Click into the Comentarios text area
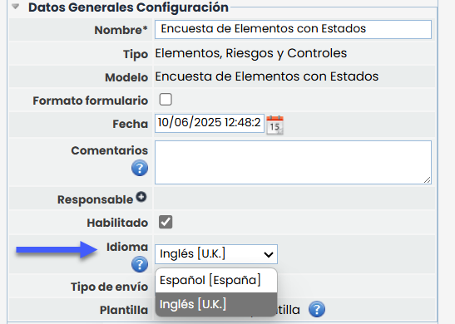455x324 pixels. pos(293,162)
